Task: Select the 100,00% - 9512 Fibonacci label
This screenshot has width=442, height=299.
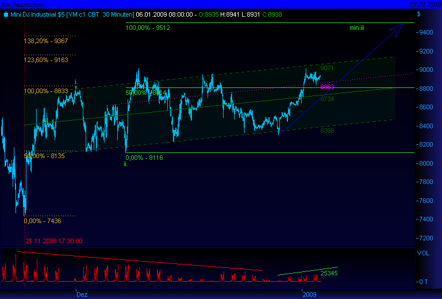Action: (148, 28)
